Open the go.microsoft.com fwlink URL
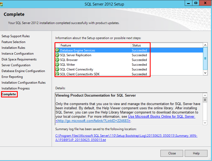 click(x=93, y=121)
